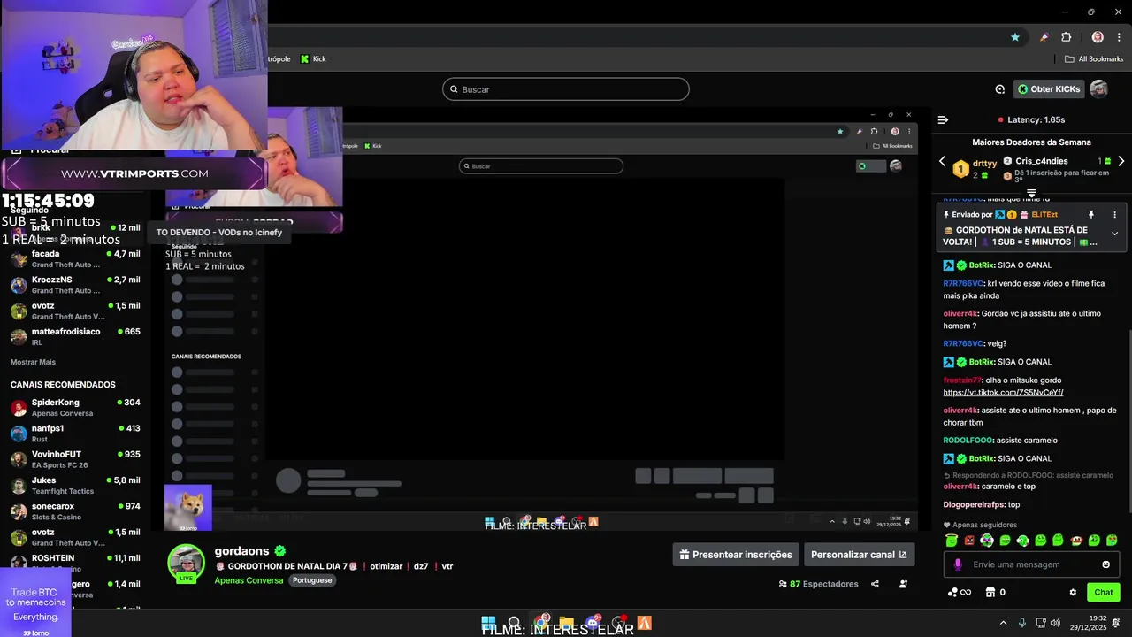Image resolution: width=1132 pixels, height=637 pixels.
Task: Open the browser extensions puzzle icon
Action: pos(1066,37)
